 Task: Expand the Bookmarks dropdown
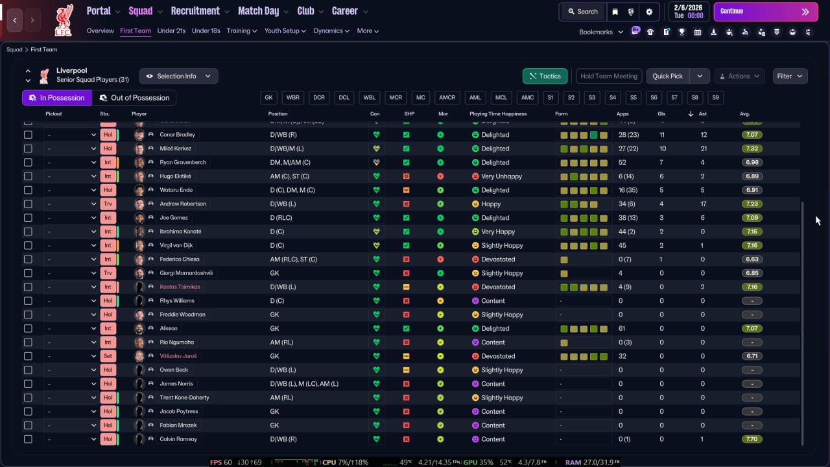[x=601, y=32]
